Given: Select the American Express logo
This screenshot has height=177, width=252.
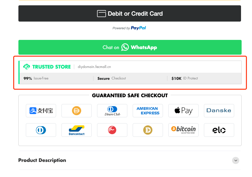Looking at the screenshot, I should [148, 111].
